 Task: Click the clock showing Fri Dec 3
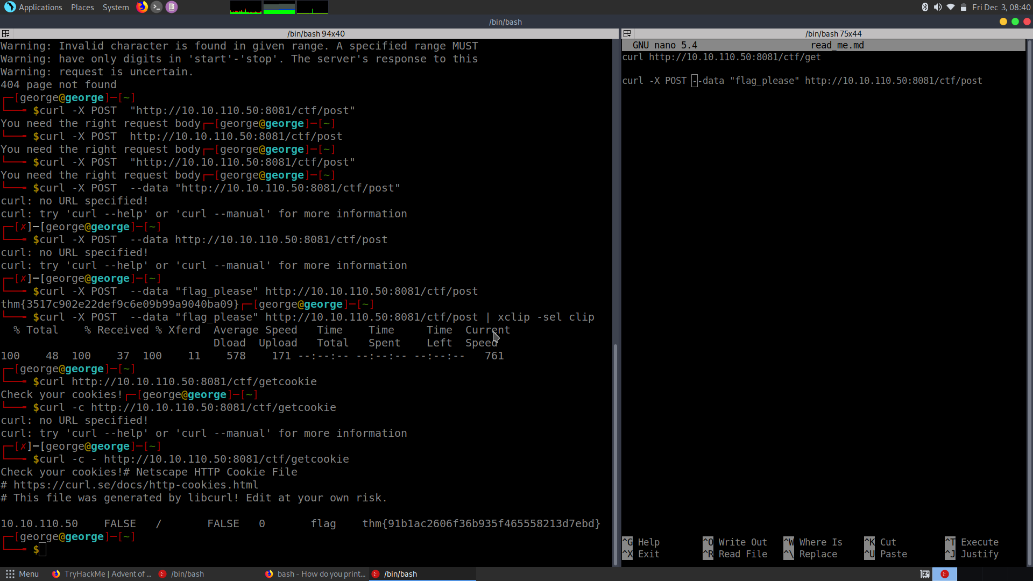click(x=1001, y=7)
